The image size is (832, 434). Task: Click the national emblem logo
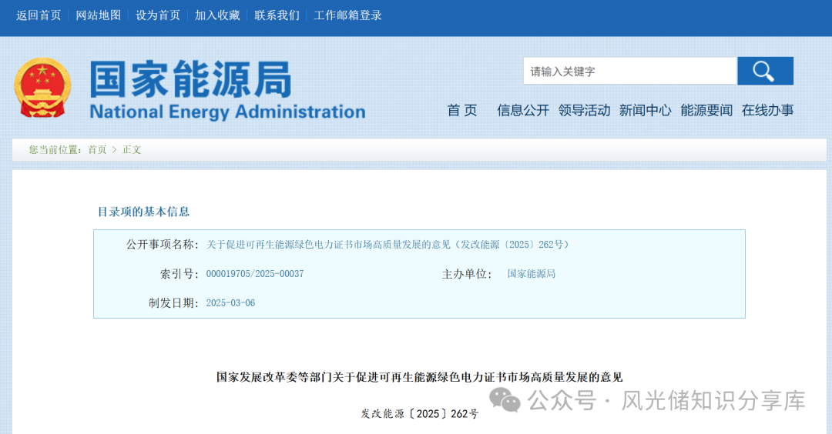click(42, 88)
